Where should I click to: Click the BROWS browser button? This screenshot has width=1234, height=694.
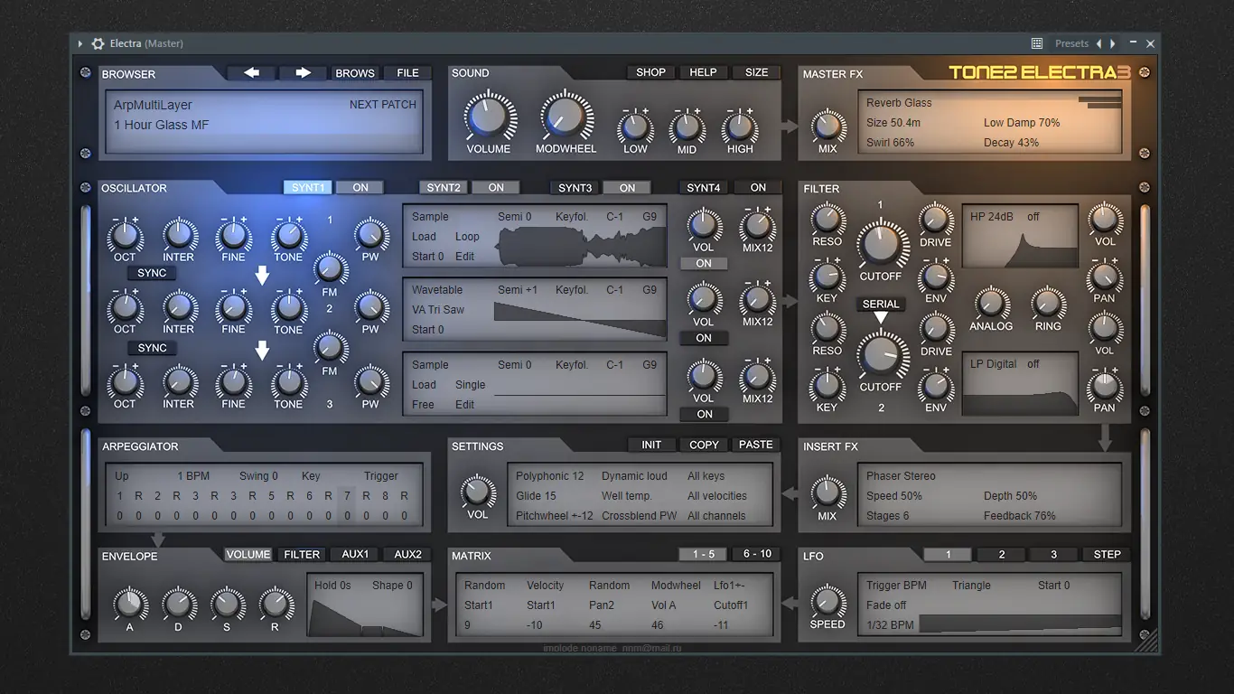(355, 73)
